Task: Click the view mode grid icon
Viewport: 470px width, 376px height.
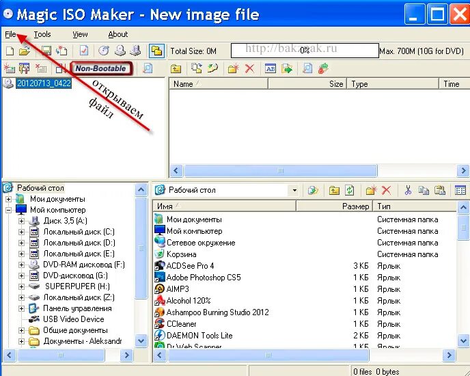Action: coord(460,190)
